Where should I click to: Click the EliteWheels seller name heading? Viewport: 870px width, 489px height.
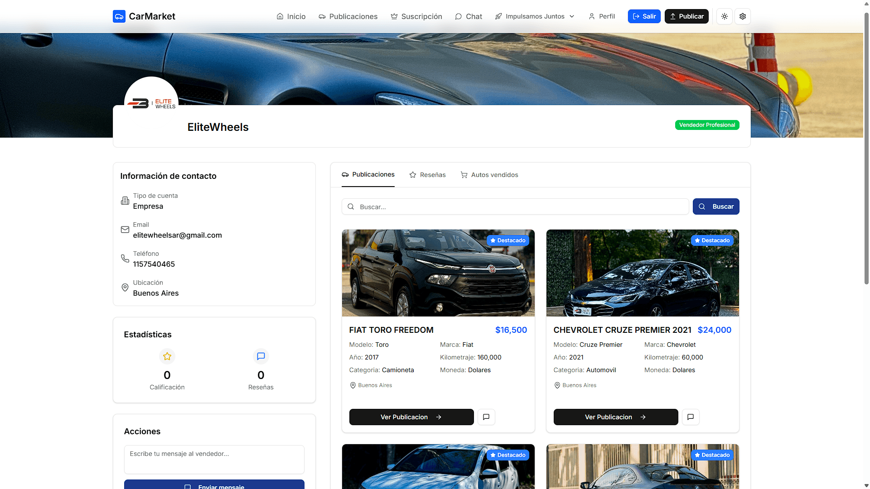click(x=218, y=127)
